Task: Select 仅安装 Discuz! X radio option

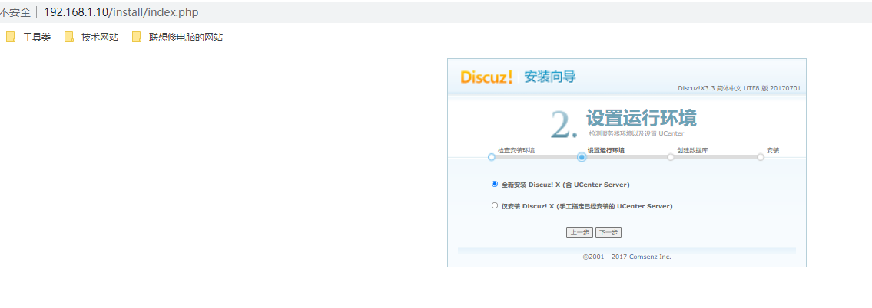Action: [495, 205]
